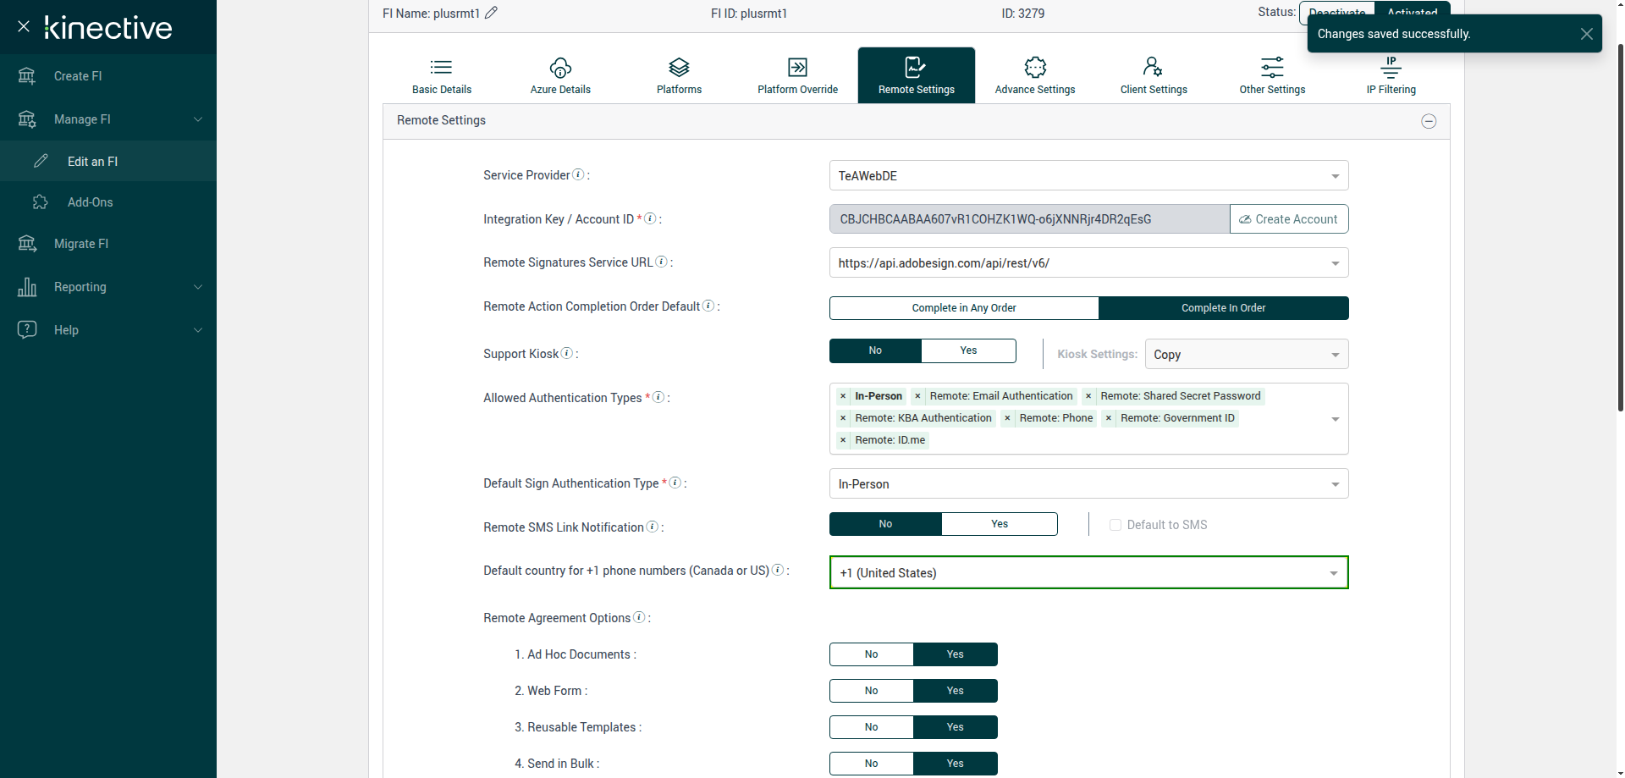The width and height of the screenshot is (1625, 778).
Task: Show info for Allowed Authentication Types
Action: click(658, 397)
